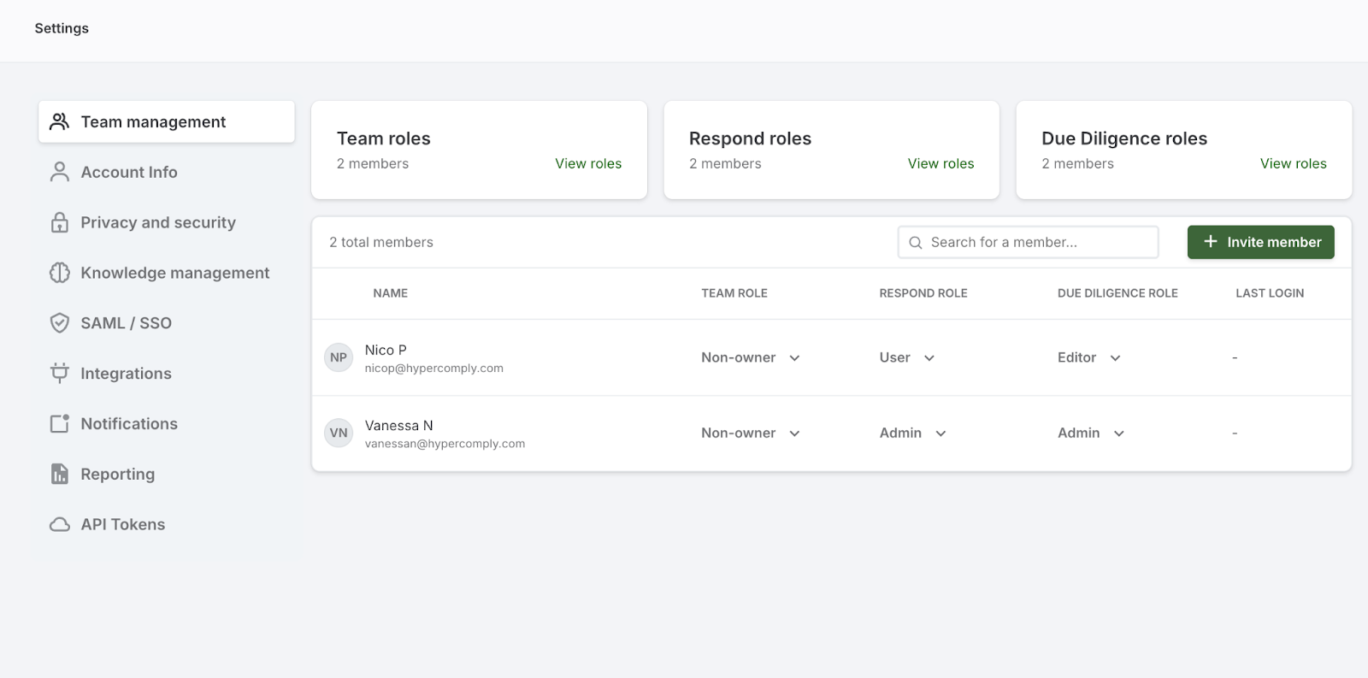Image resolution: width=1368 pixels, height=678 pixels.
Task: Go to the Reporting section
Action: (167, 474)
